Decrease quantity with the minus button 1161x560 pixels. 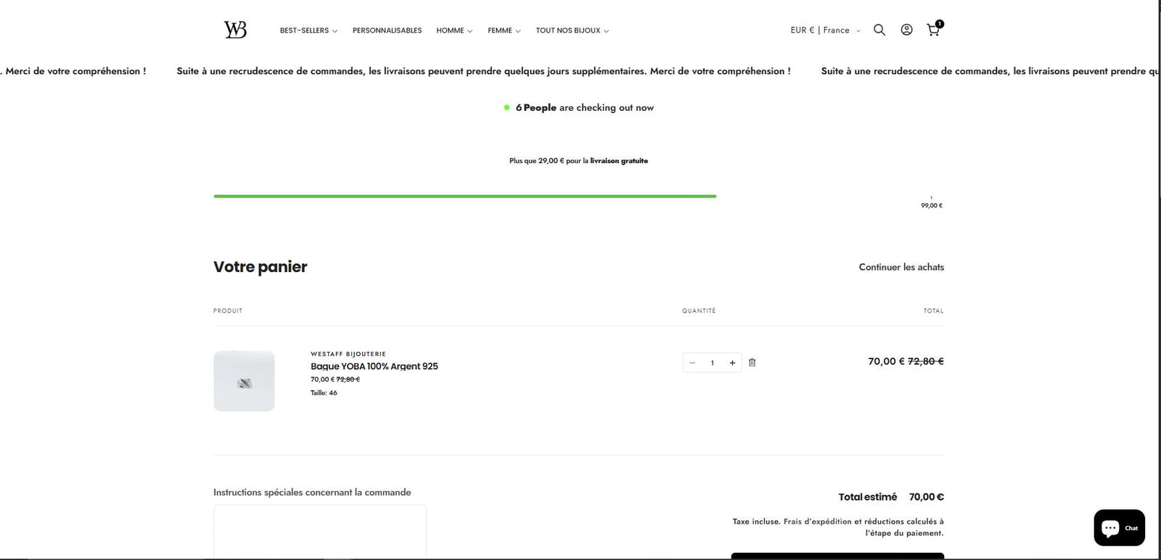(x=692, y=363)
